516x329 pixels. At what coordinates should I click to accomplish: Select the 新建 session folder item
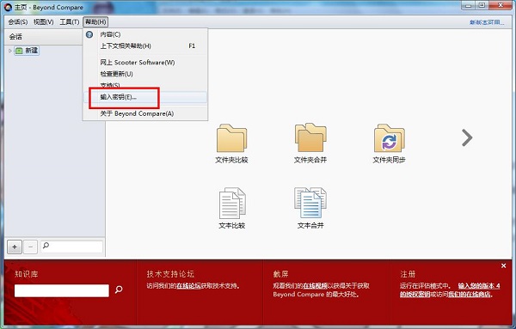(27, 51)
